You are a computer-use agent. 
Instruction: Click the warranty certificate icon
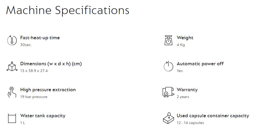tap(168, 92)
